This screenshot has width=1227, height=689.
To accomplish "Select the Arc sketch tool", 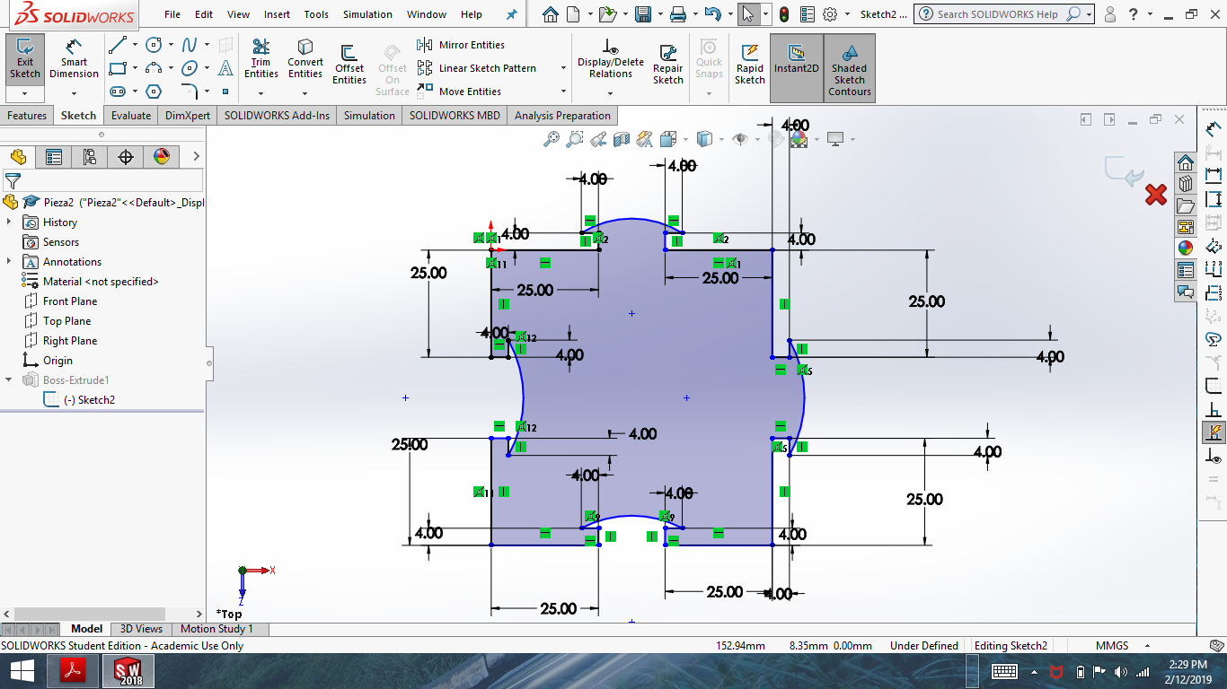I will pos(154,68).
